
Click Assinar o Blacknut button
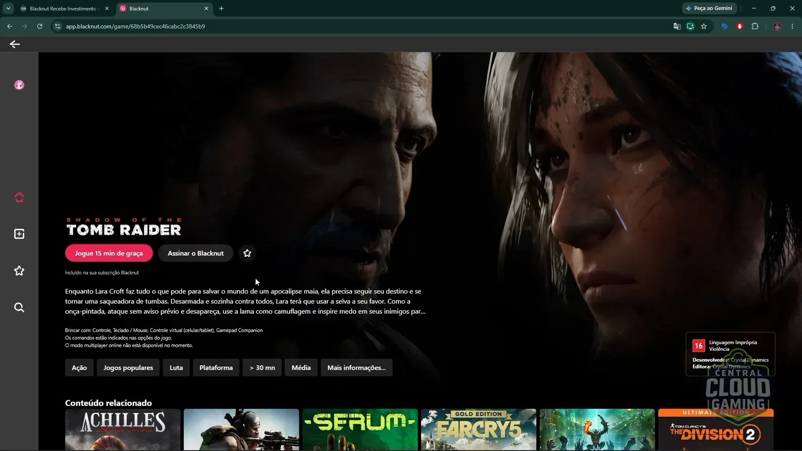pyautogui.click(x=195, y=253)
